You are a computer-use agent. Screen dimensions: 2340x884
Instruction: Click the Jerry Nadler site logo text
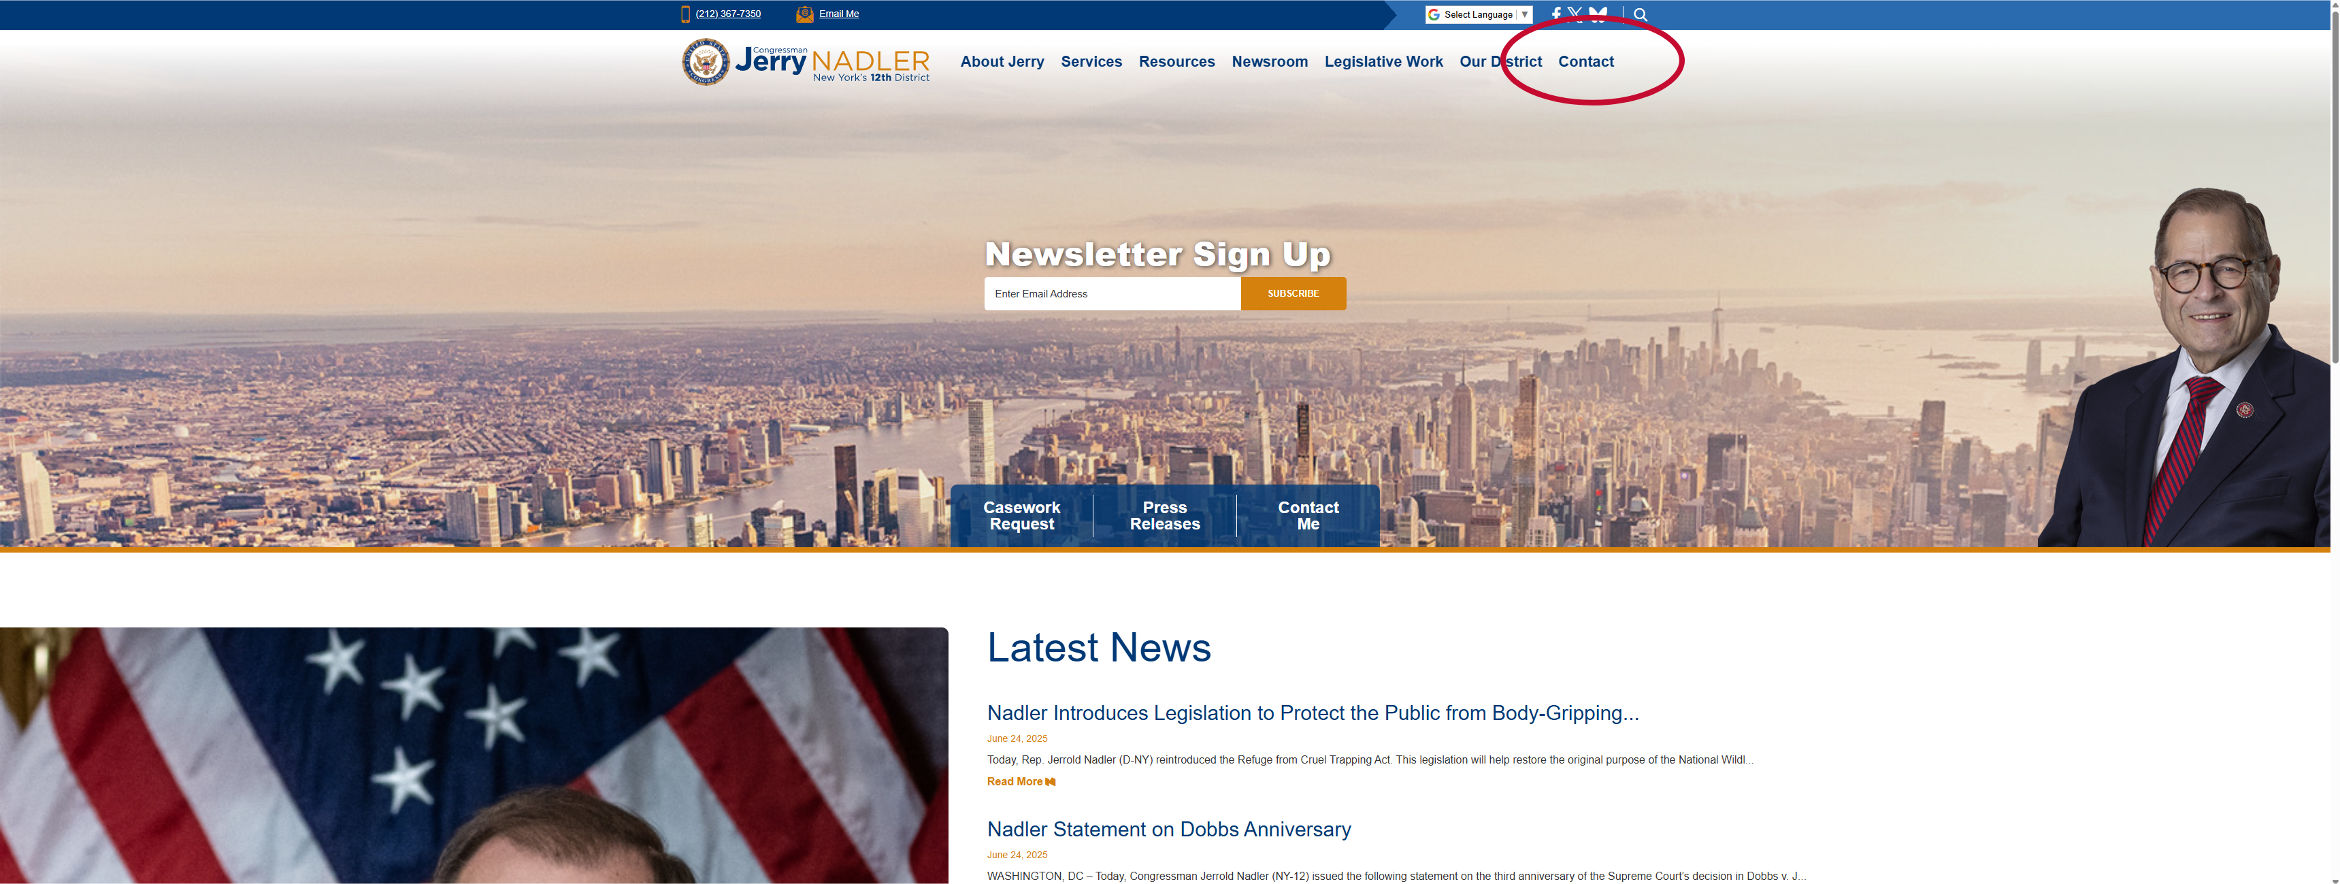[832, 63]
